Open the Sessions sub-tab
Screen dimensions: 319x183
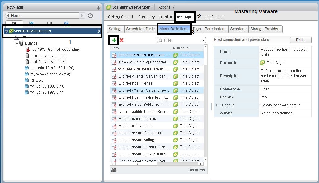click(238, 29)
